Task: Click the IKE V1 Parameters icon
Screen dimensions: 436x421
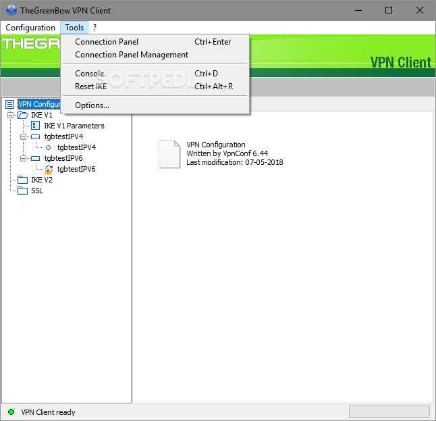Action: coord(35,126)
